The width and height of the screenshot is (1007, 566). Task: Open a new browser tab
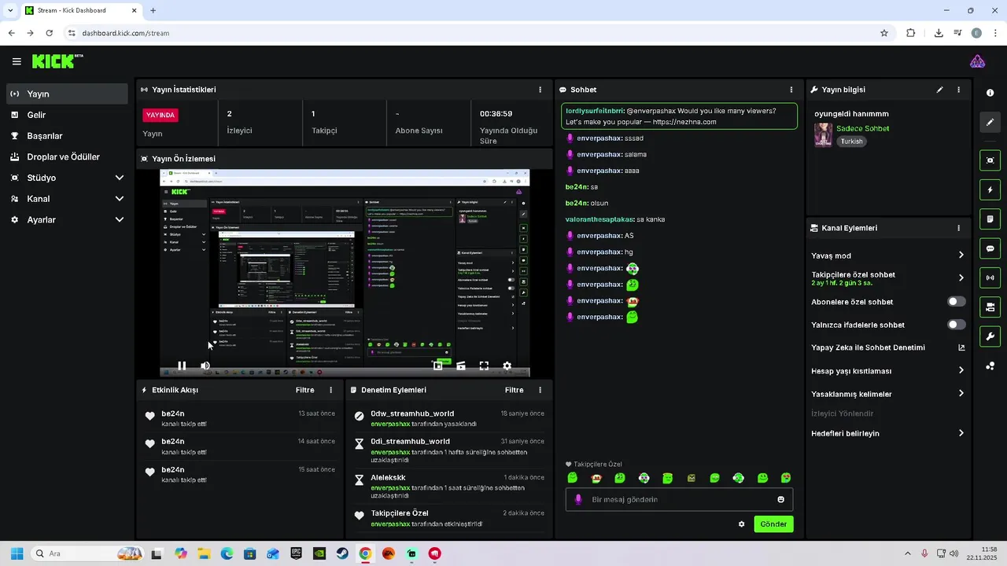(x=153, y=11)
